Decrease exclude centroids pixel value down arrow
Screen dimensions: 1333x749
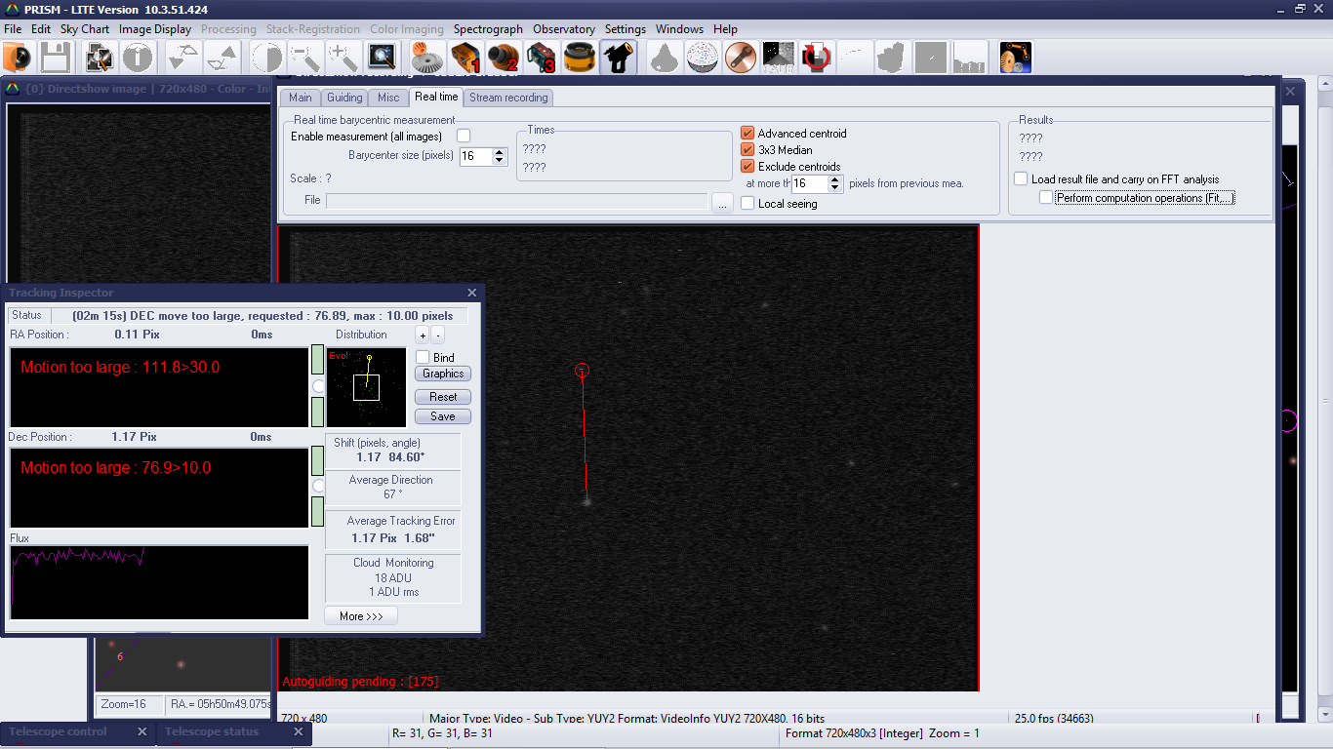tap(835, 187)
